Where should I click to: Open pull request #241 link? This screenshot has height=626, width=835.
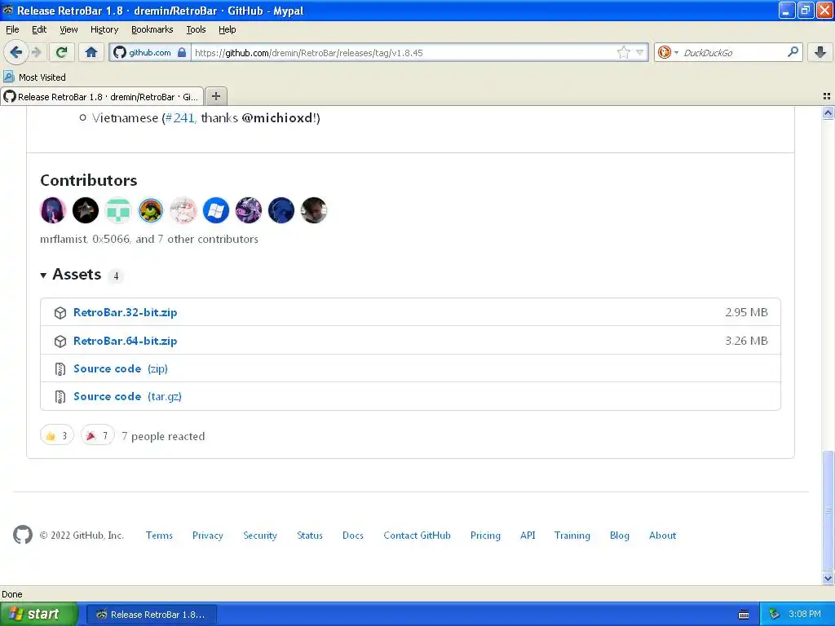tap(180, 117)
